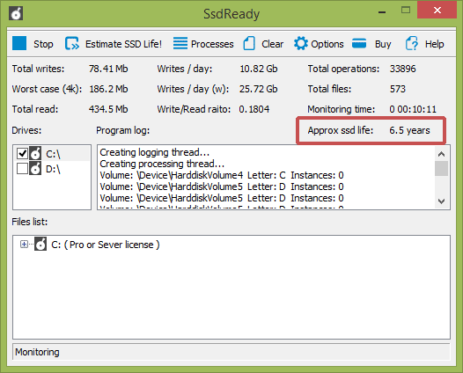Viewport: 463px width, 373px height.
Task: Click the HarddiskVolume4 Letter: C log line
Action: coord(222,175)
